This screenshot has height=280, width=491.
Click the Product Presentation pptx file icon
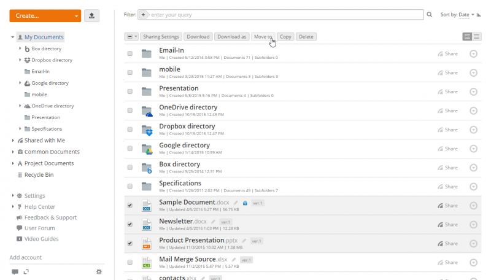[x=146, y=244]
